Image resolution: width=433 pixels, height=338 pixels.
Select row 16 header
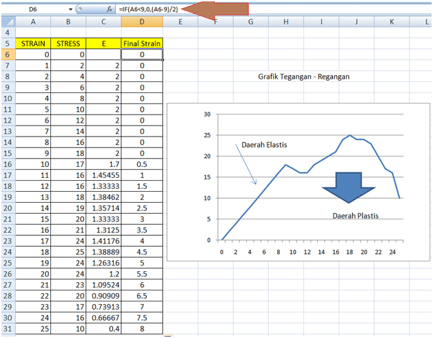8,166
